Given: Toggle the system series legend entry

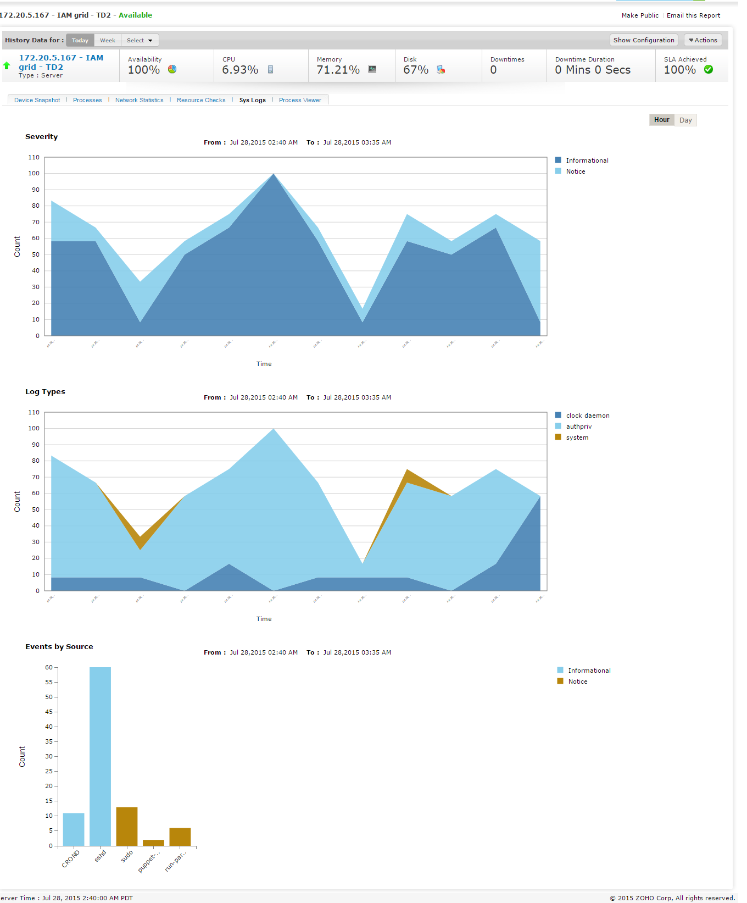Looking at the screenshot, I should tap(577, 437).
